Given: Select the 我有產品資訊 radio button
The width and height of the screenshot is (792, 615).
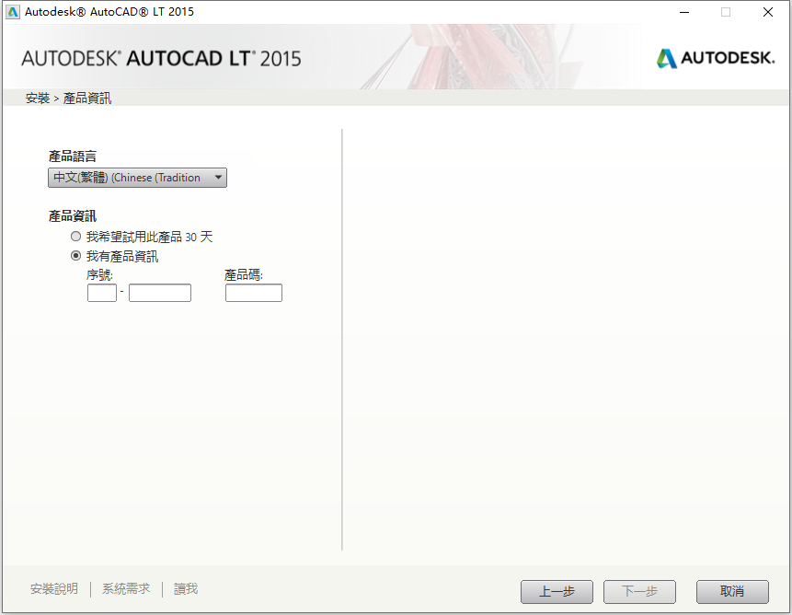Looking at the screenshot, I should tap(75, 256).
